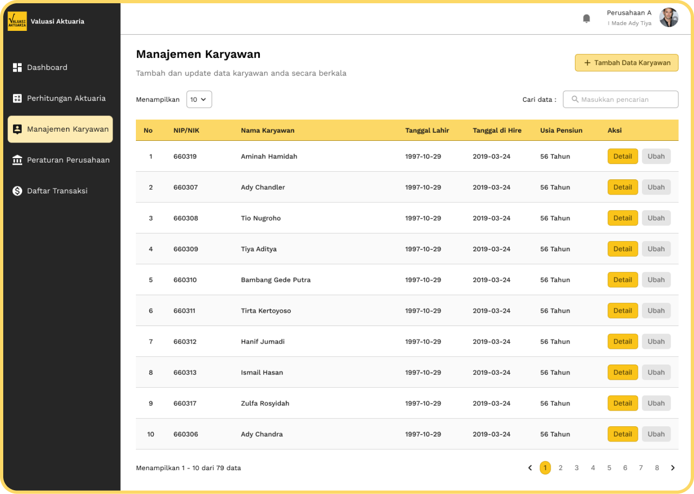Go to previous page with left chevron
The width and height of the screenshot is (694, 494).
[530, 468]
